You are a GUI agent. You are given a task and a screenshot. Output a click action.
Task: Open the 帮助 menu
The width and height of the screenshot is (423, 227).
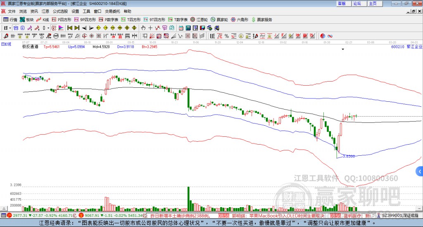[x=127, y=11]
